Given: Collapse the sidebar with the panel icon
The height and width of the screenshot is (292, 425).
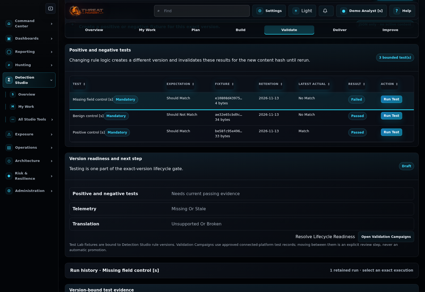Looking at the screenshot, I should coord(50,8).
